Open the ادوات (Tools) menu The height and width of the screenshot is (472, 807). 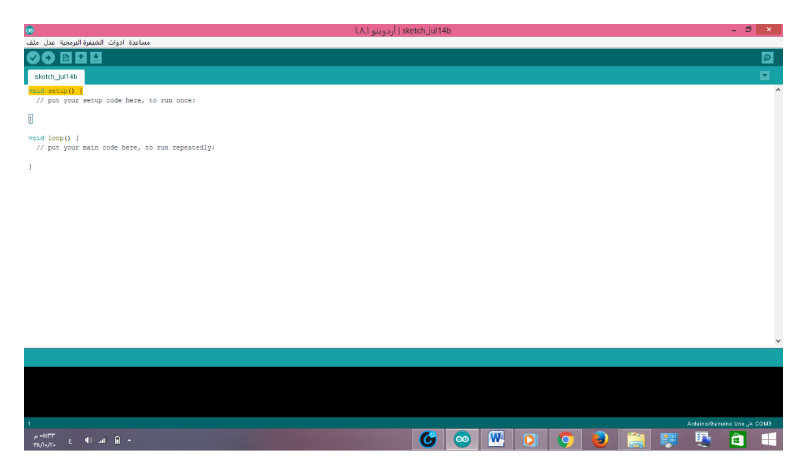click(115, 42)
